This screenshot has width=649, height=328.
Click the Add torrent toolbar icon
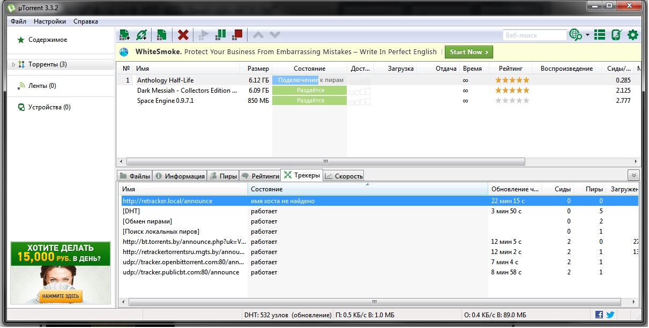[124, 35]
